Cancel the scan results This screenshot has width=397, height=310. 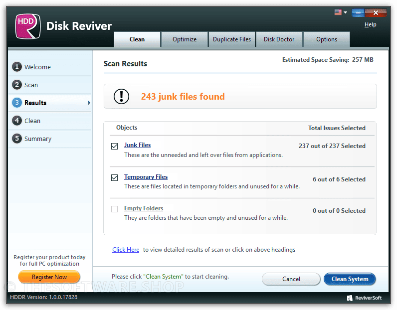click(x=291, y=279)
